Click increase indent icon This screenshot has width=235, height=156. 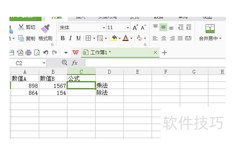click(x=188, y=27)
